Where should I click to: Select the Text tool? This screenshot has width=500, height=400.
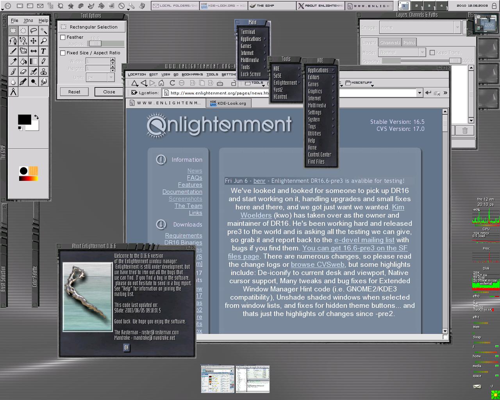click(x=44, y=51)
